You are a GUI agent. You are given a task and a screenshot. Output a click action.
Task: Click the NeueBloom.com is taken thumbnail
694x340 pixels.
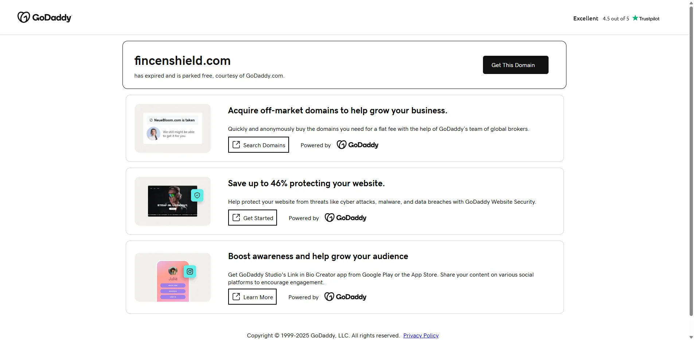(x=172, y=128)
